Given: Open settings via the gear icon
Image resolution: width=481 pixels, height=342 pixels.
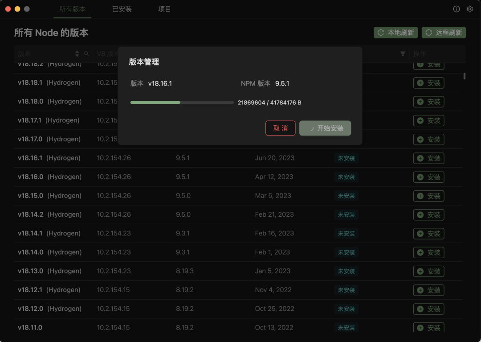Looking at the screenshot, I should coord(469,9).
